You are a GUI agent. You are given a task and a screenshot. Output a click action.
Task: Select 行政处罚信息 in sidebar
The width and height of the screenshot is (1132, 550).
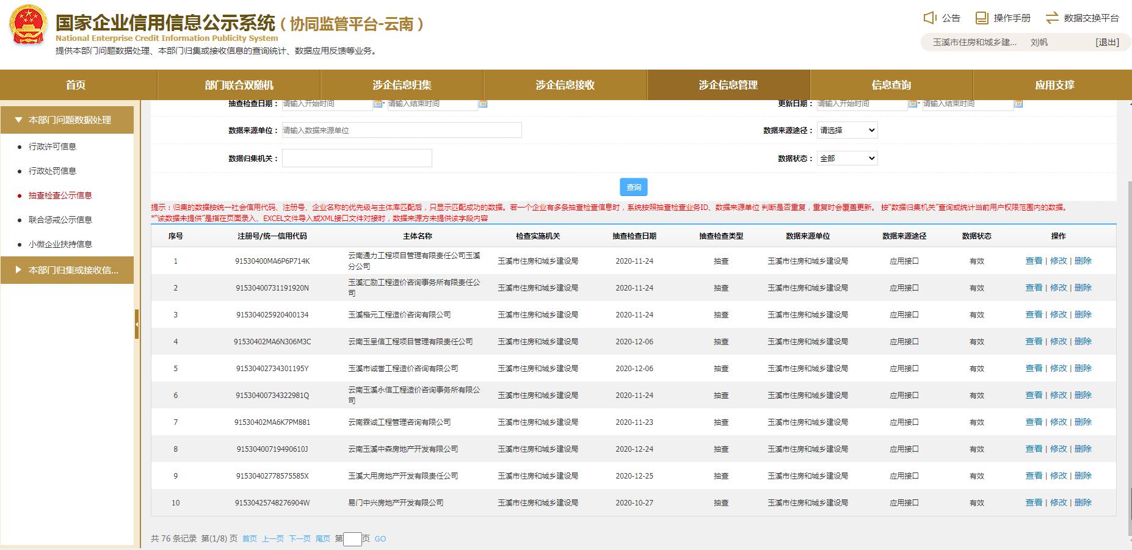(x=53, y=171)
